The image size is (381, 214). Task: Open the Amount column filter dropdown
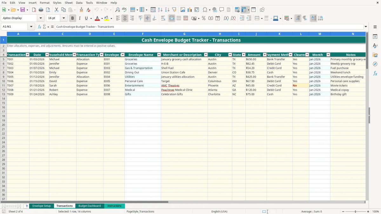coord(265,55)
